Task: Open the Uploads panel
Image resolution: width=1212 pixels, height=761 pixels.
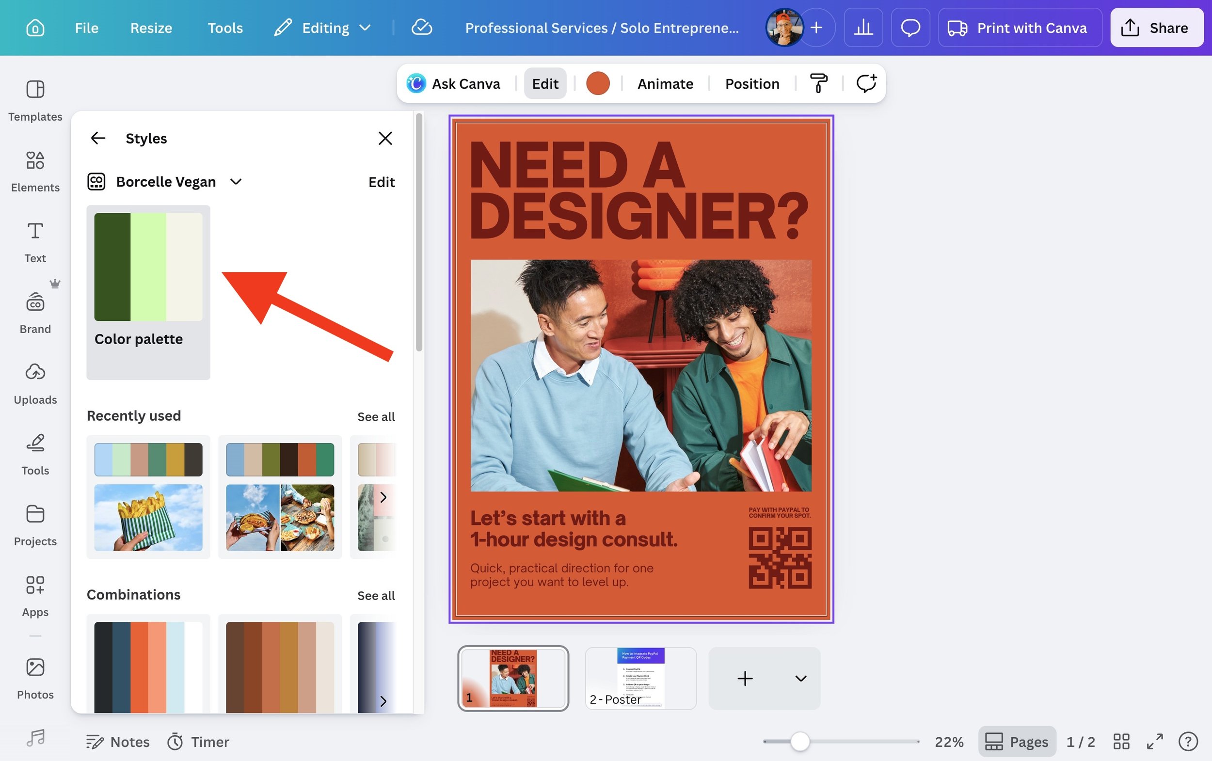Action: [35, 383]
